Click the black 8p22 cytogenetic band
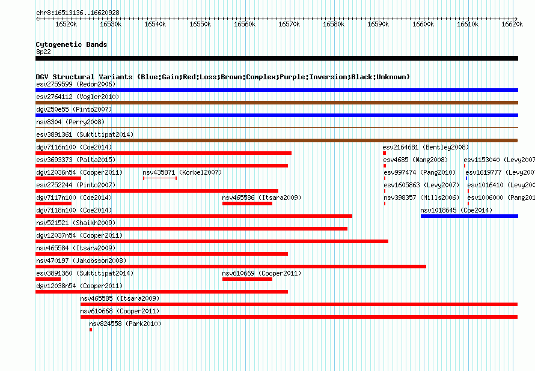535x371 pixels. click(277, 58)
